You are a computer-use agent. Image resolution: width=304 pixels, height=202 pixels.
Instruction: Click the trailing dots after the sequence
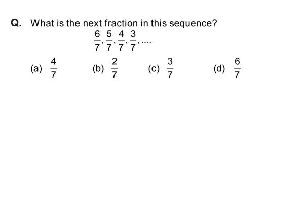coord(146,42)
